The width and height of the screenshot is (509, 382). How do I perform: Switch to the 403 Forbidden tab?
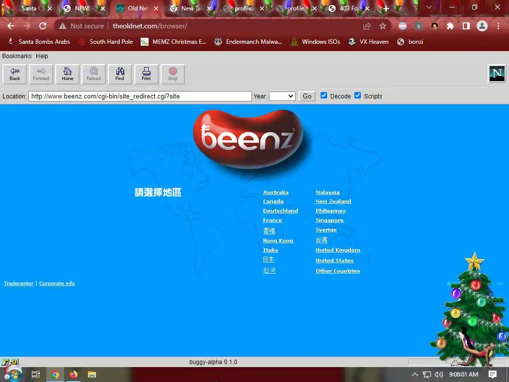pyautogui.click(x=348, y=8)
